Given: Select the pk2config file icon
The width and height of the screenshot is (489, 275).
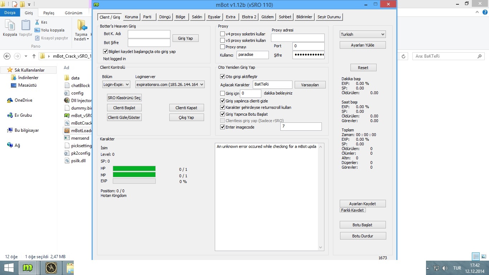Looking at the screenshot, I should coord(67,153).
